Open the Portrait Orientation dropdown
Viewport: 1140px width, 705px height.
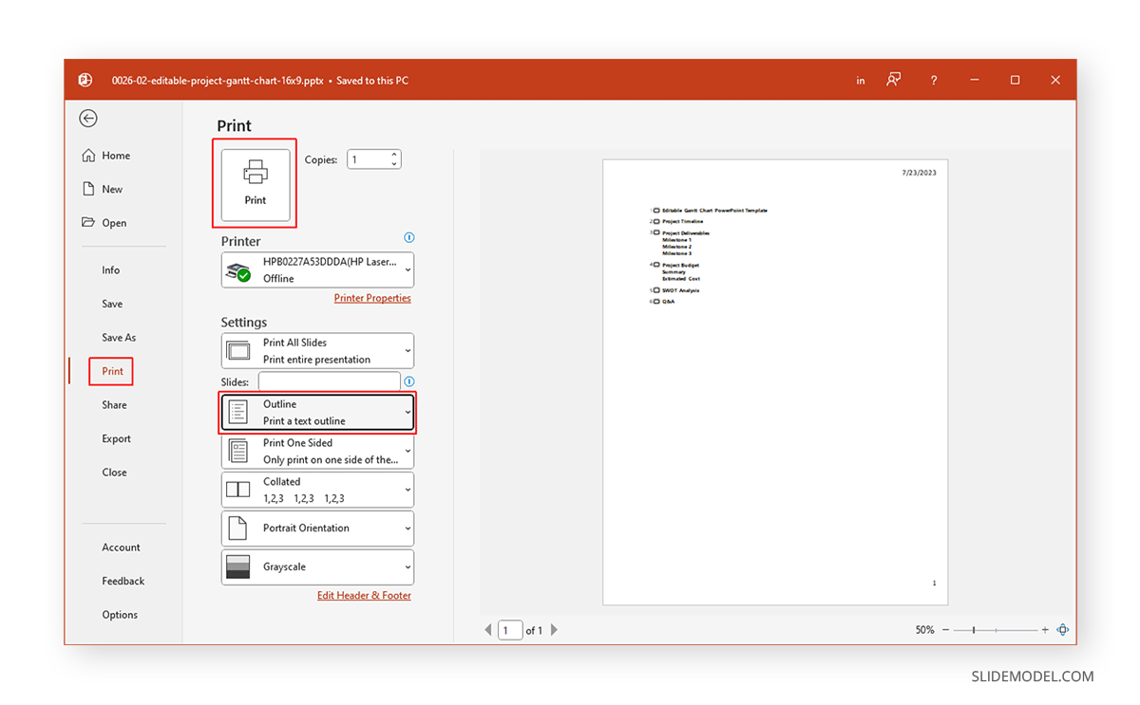[x=407, y=528]
